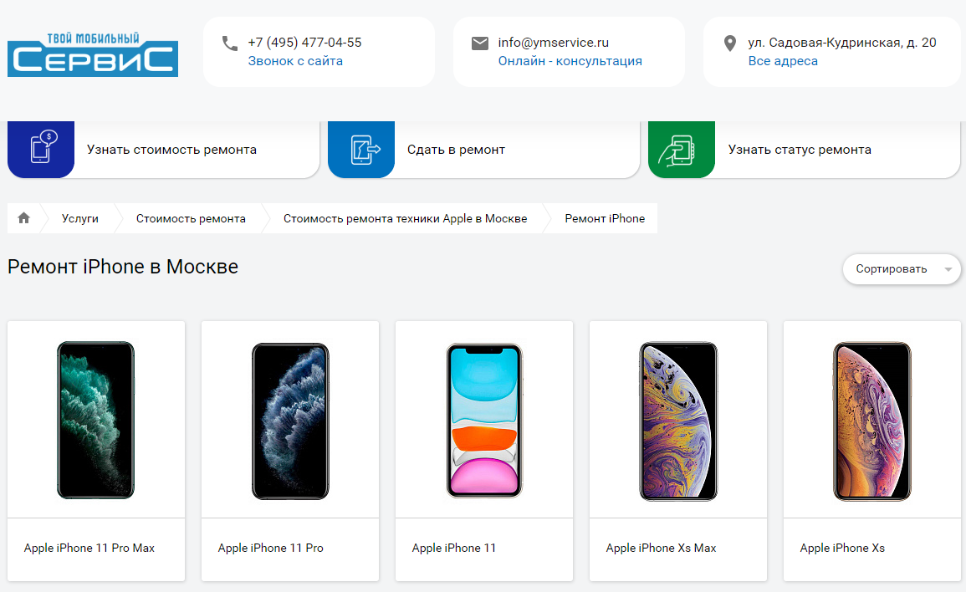Click the green repair status icon
The height and width of the screenshot is (592, 966).
coord(682,149)
